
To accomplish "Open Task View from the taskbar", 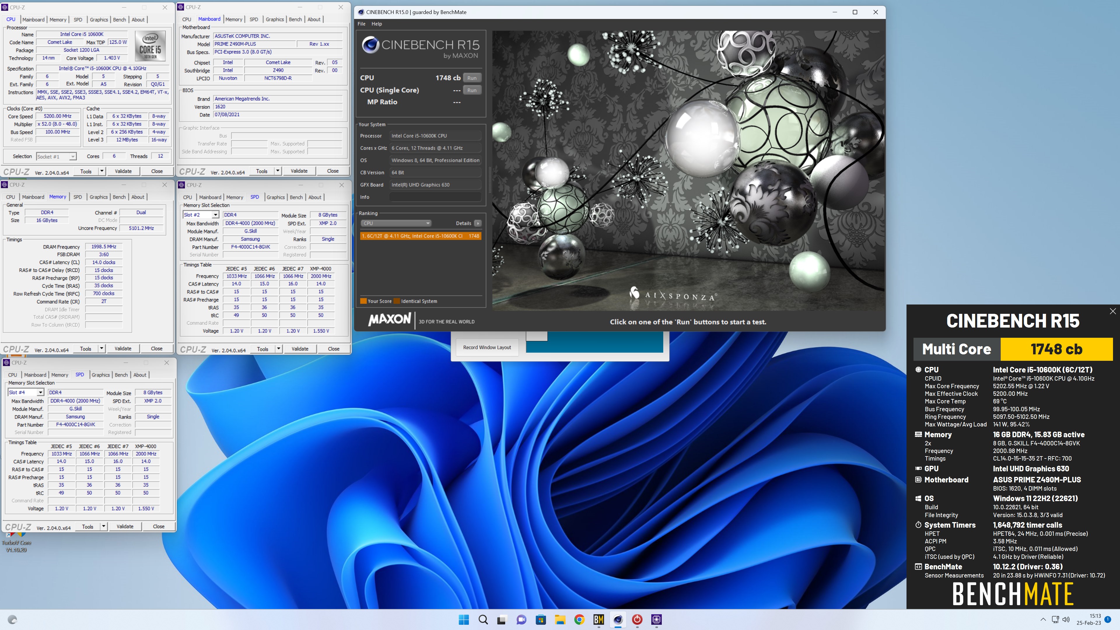I will (502, 619).
